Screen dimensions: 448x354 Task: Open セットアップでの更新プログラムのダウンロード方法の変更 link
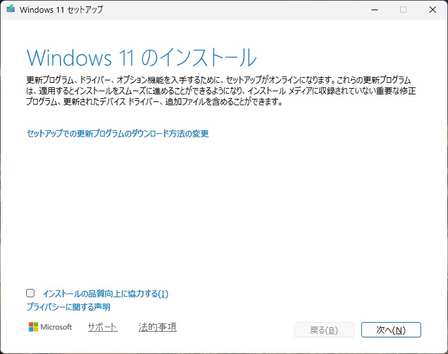click(x=117, y=134)
